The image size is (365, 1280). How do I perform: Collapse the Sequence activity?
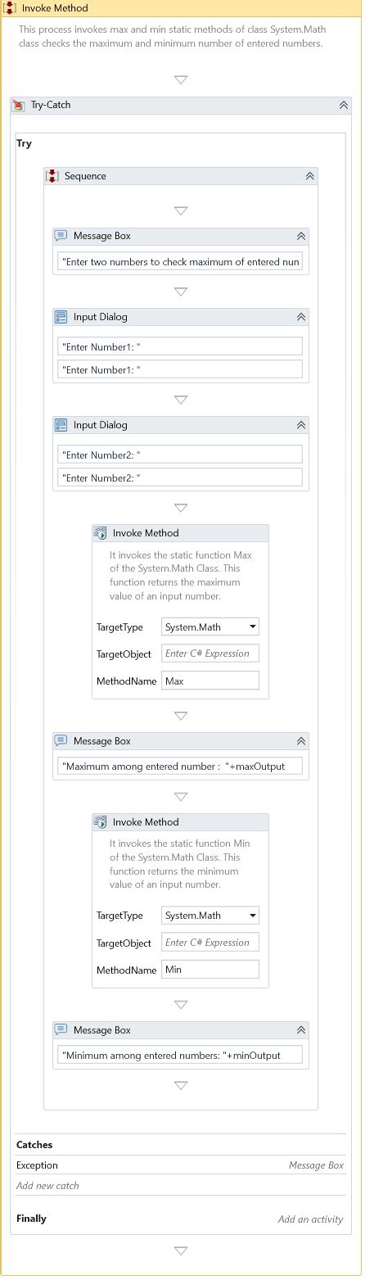coord(310,176)
